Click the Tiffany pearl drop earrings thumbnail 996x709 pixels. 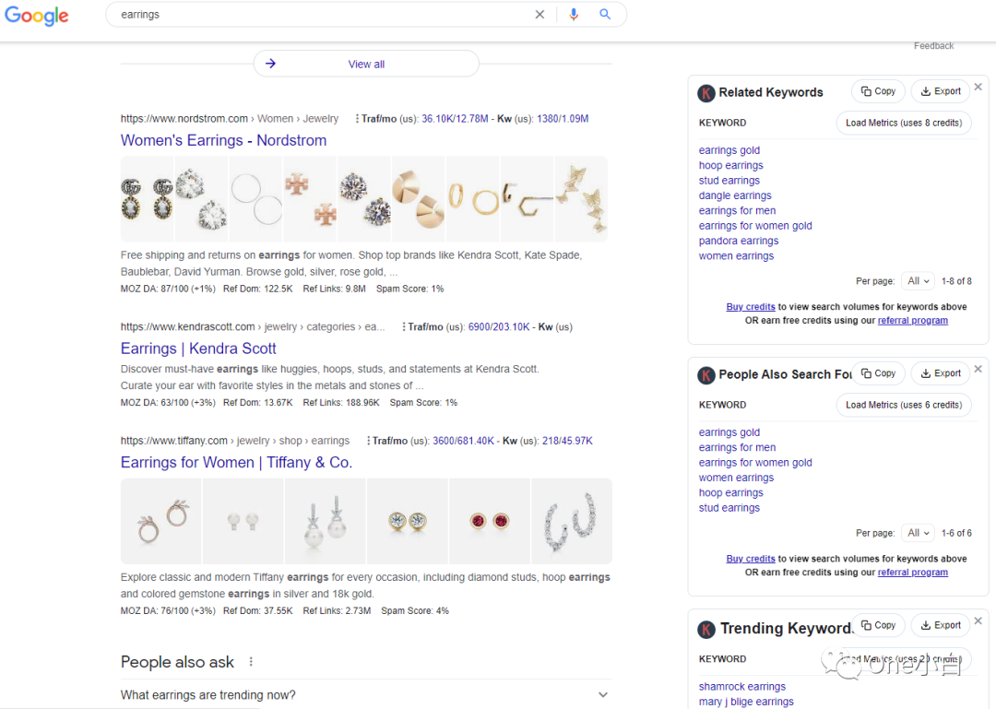326,521
